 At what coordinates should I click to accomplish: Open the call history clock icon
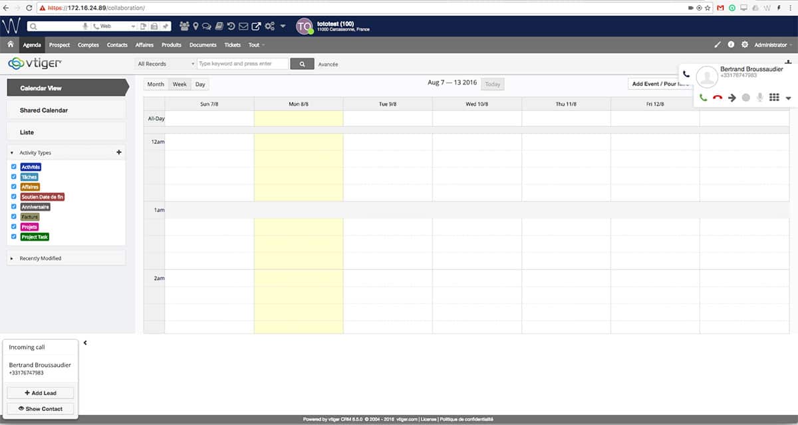(231, 27)
